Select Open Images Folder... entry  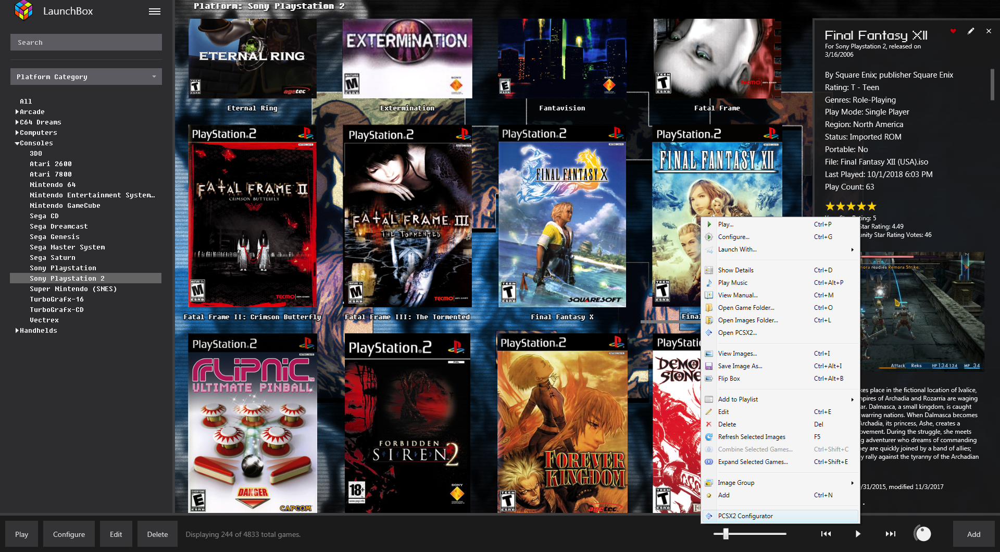click(780, 320)
